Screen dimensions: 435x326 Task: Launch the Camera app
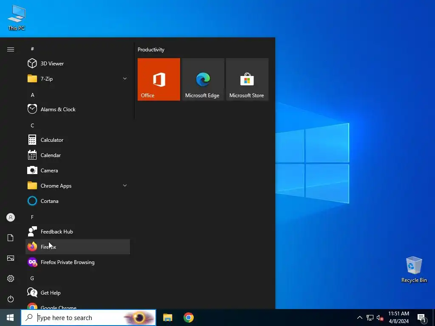(78, 171)
